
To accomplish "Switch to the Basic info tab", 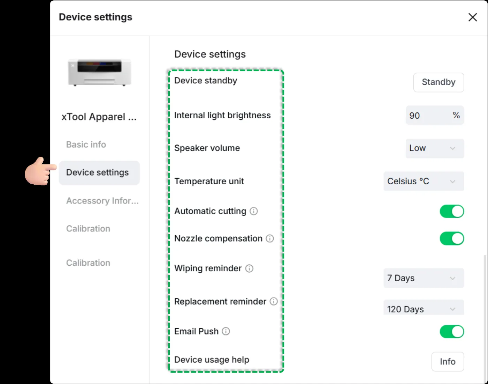I will pos(86,145).
